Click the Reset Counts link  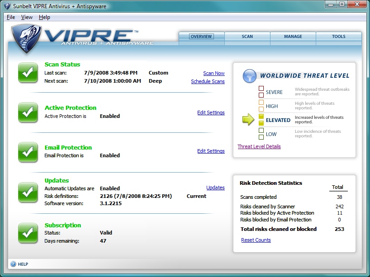point(256,240)
